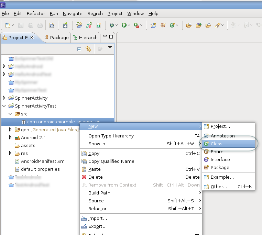Screen dimensions: 262x235
Task: Select AndroidManifest.xml in the project tree
Action: [x=43, y=161]
